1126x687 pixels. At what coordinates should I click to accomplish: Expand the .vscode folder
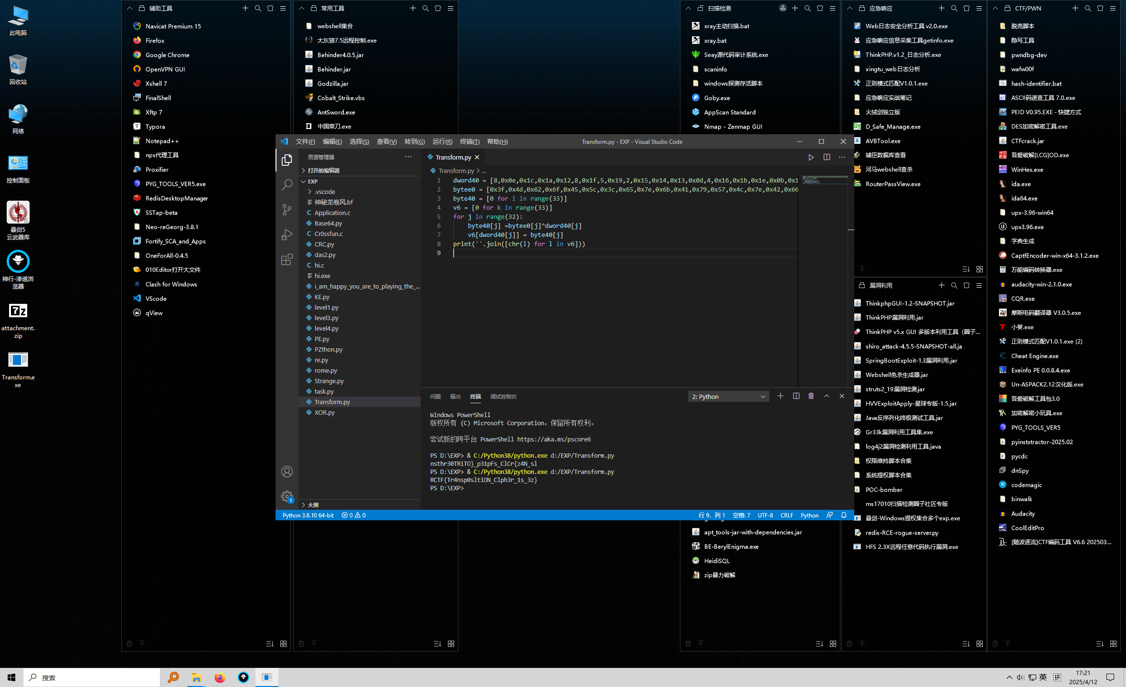click(x=324, y=192)
